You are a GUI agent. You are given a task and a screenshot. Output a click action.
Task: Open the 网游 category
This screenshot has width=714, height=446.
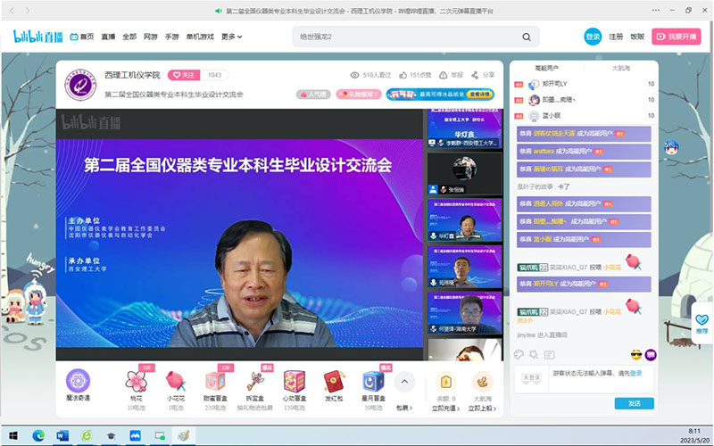click(151, 37)
